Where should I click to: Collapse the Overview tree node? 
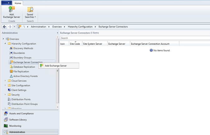click(x=3, y=39)
